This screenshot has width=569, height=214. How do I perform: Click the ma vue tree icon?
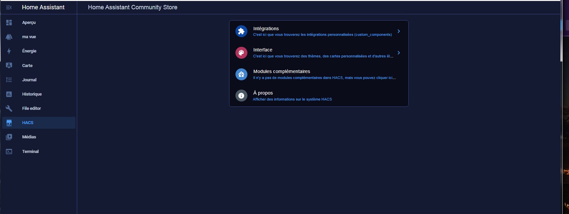click(9, 37)
